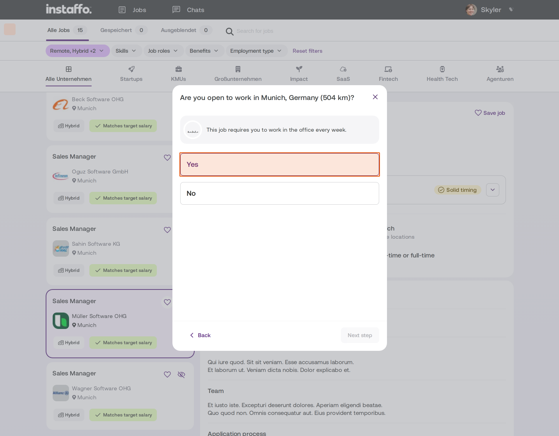Image resolution: width=559 pixels, height=436 pixels.
Task: Go Back in the dialog
Action: (201, 335)
